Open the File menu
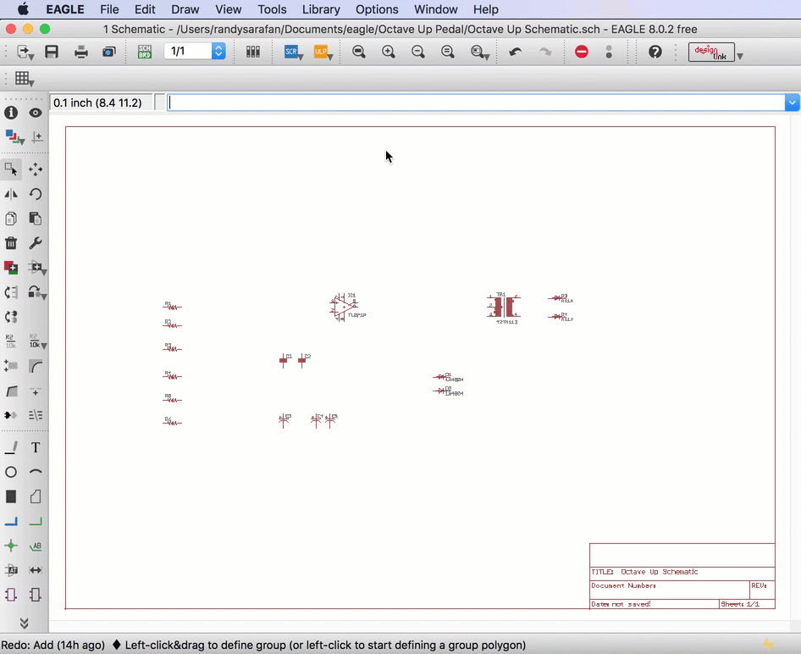Viewport: 801px width, 654px height. click(109, 9)
